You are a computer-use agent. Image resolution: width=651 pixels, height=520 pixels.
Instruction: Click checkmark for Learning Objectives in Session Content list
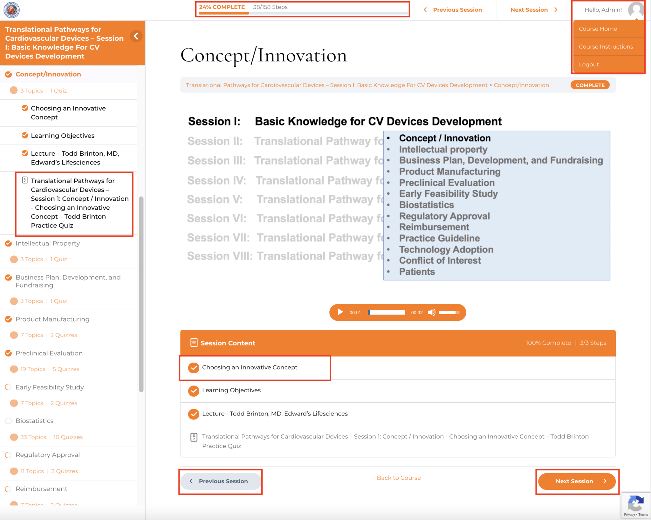pyautogui.click(x=194, y=391)
